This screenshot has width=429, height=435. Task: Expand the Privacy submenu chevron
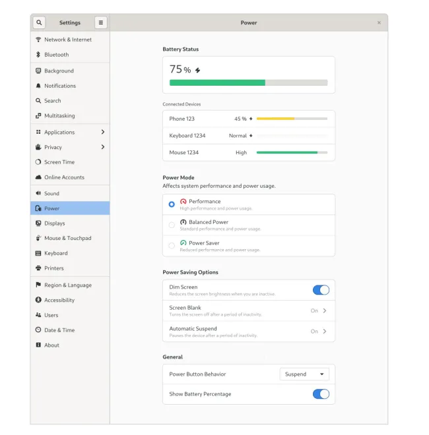[x=103, y=147]
